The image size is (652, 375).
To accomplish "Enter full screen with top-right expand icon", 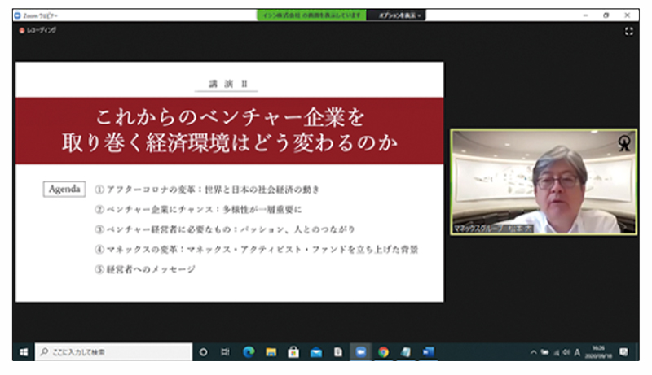I will coord(628,31).
